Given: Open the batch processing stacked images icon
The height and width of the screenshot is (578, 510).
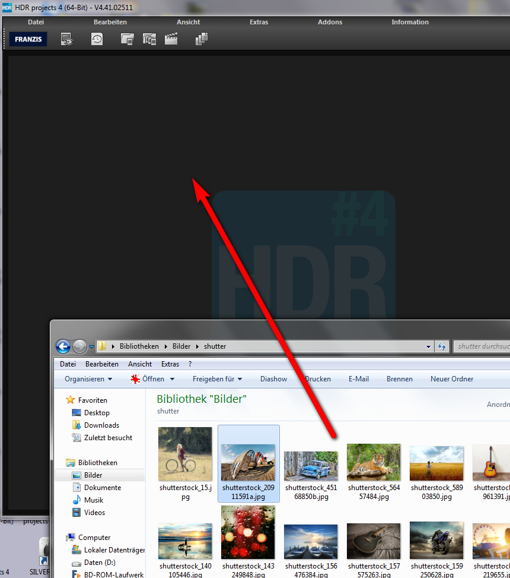Looking at the screenshot, I should pos(201,39).
